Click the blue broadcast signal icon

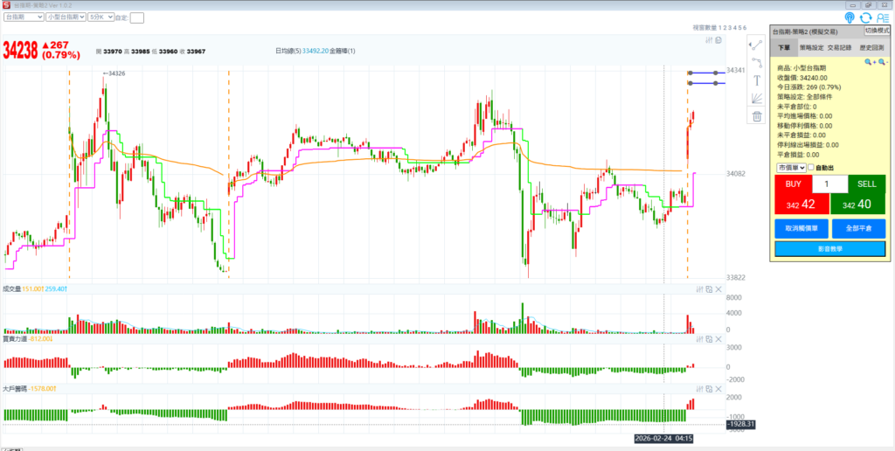click(x=849, y=17)
